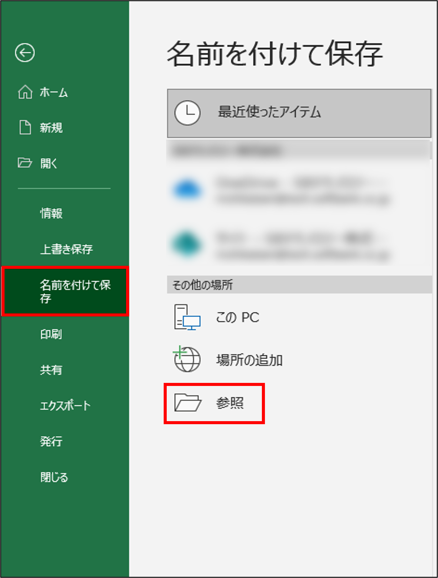Click the clock icon for recent items
Viewport: 438px width, 578px height.
187,113
